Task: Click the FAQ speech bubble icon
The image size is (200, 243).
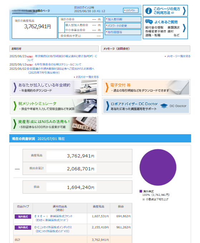Action: (149, 22)
